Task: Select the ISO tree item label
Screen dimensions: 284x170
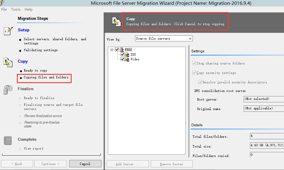Action: [133, 54]
